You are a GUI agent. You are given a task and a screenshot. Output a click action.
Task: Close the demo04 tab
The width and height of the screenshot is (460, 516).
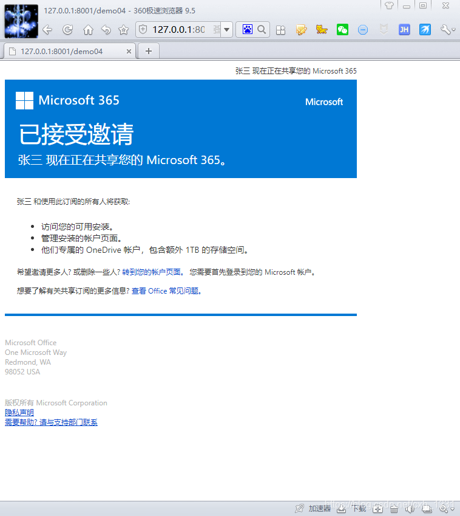[129, 51]
